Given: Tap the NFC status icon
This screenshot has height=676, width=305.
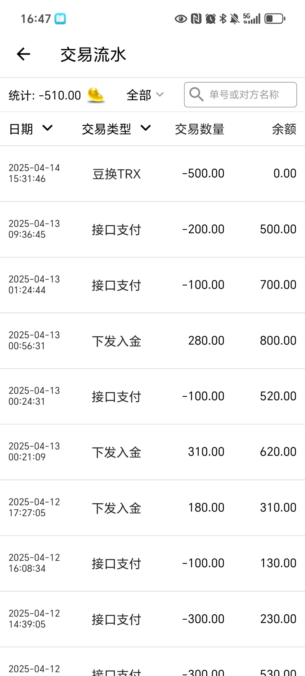Looking at the screenshot, I should click(196, 19).
